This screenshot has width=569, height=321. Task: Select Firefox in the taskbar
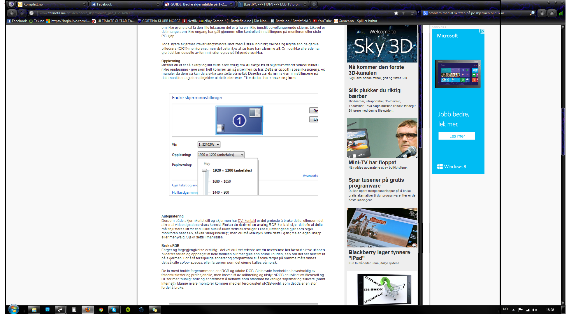coord(87,310)
